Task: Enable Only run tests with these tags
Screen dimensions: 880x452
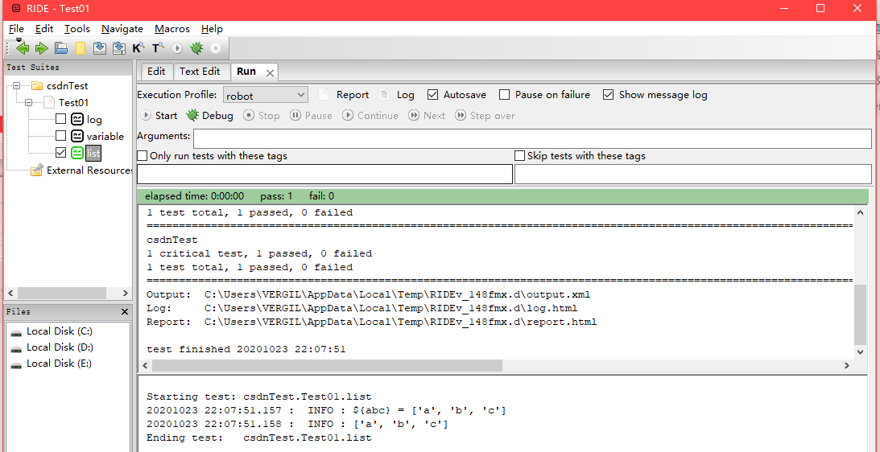Action: 143,156
